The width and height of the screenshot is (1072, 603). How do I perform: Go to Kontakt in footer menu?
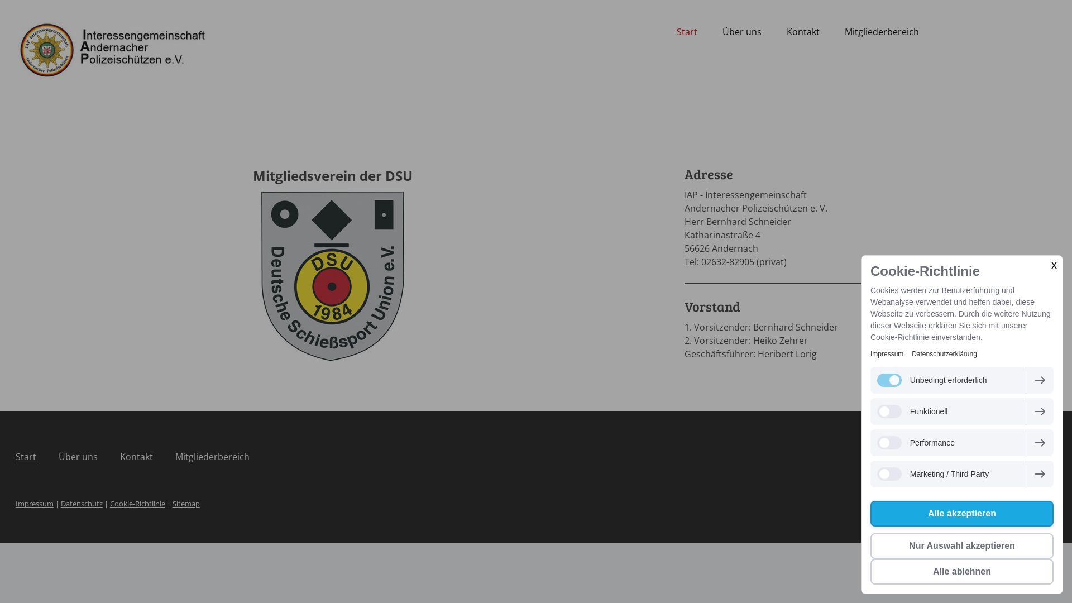tap(136, 457)
